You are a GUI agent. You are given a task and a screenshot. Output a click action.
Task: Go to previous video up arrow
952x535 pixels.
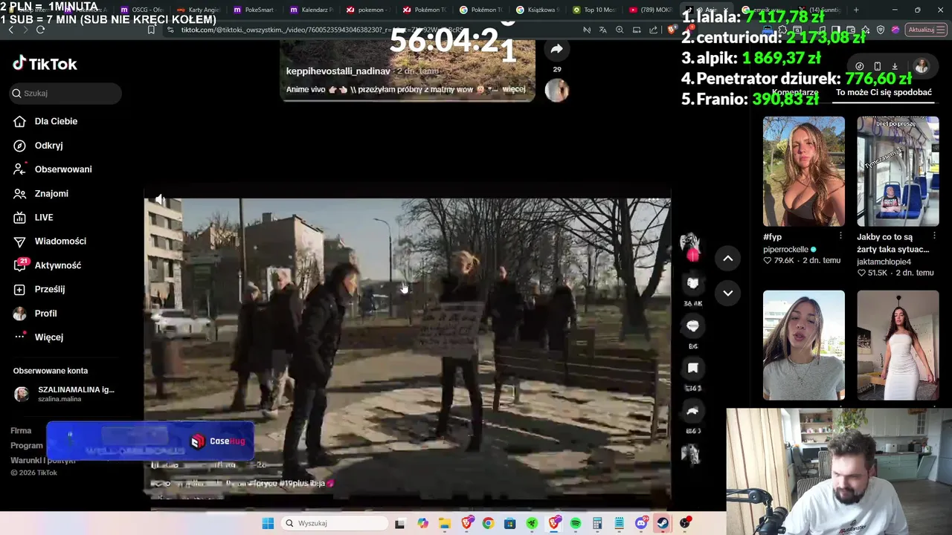click(728, 259)
